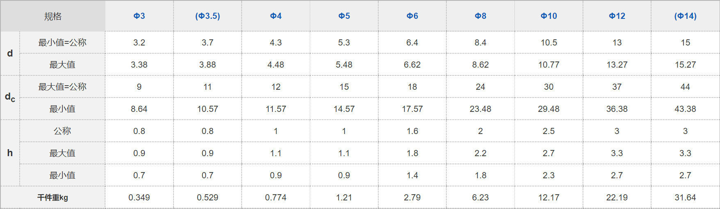Click the Φ8 column link
Screen dimensions: 720x209
coord(480,16)
